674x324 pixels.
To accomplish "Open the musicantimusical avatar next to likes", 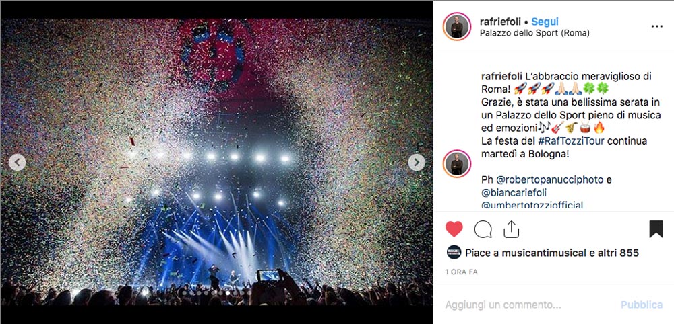I will tap(454, 253).
